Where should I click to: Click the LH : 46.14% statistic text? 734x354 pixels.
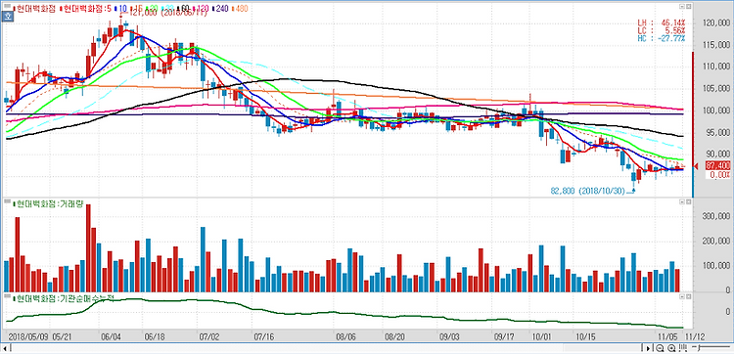[x=661, y=22]
